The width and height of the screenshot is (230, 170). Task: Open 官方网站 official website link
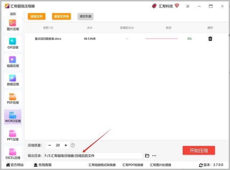[15, 165]
